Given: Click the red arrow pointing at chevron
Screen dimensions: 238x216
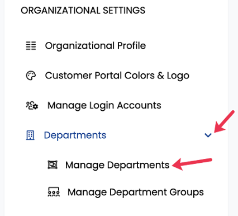Looking at the screenshot, I should [x=224, y=121].
